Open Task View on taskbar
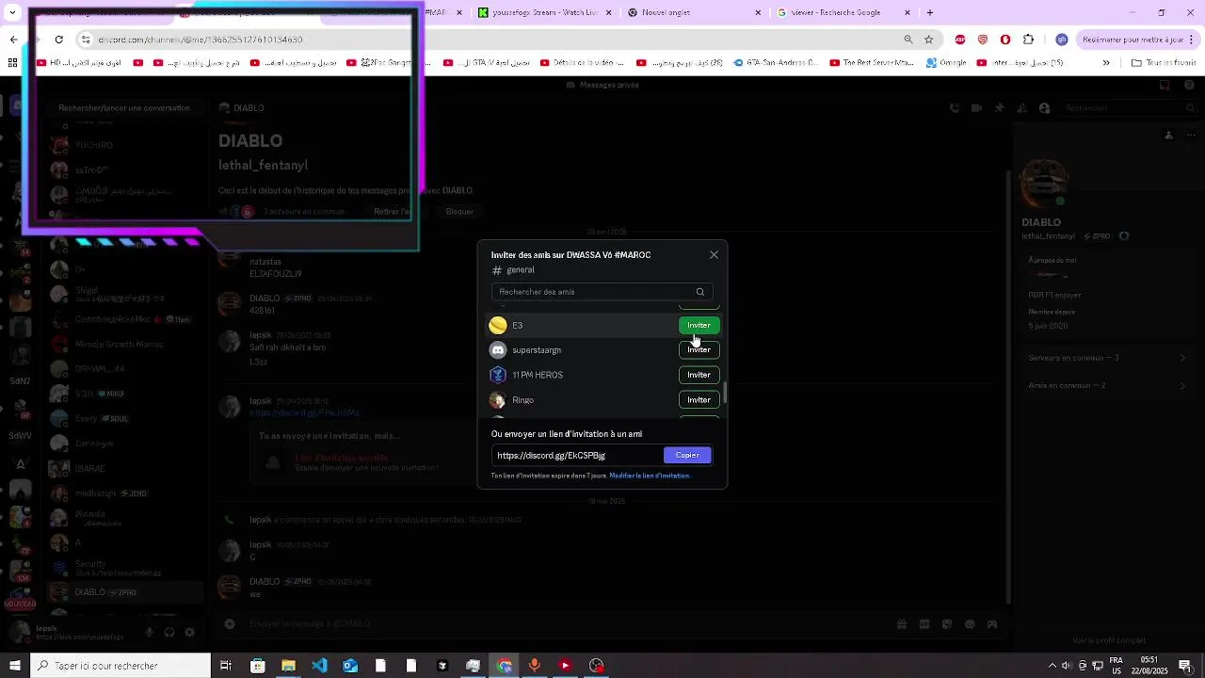Screen dimensions: 1205x678 pos(226,666)
